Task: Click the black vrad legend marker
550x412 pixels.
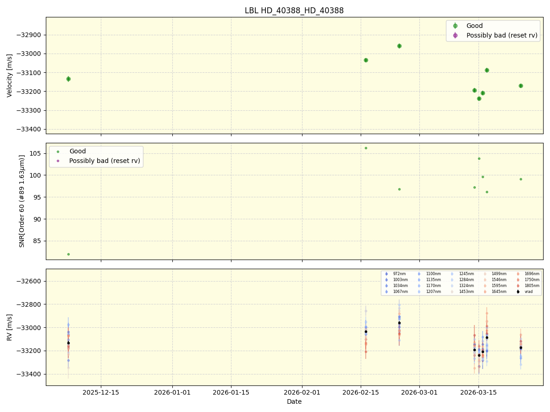Action: (518, 292)
